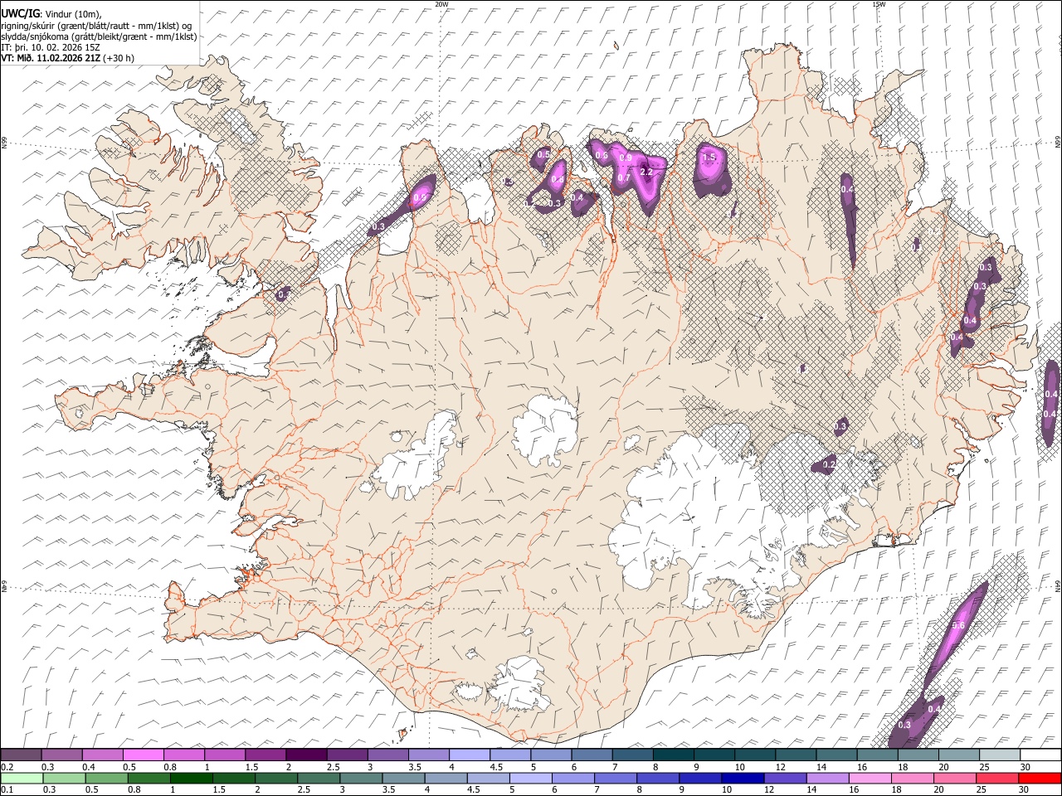Click the 0.7 value beside the 2.2 value

[x=624, y=177]
